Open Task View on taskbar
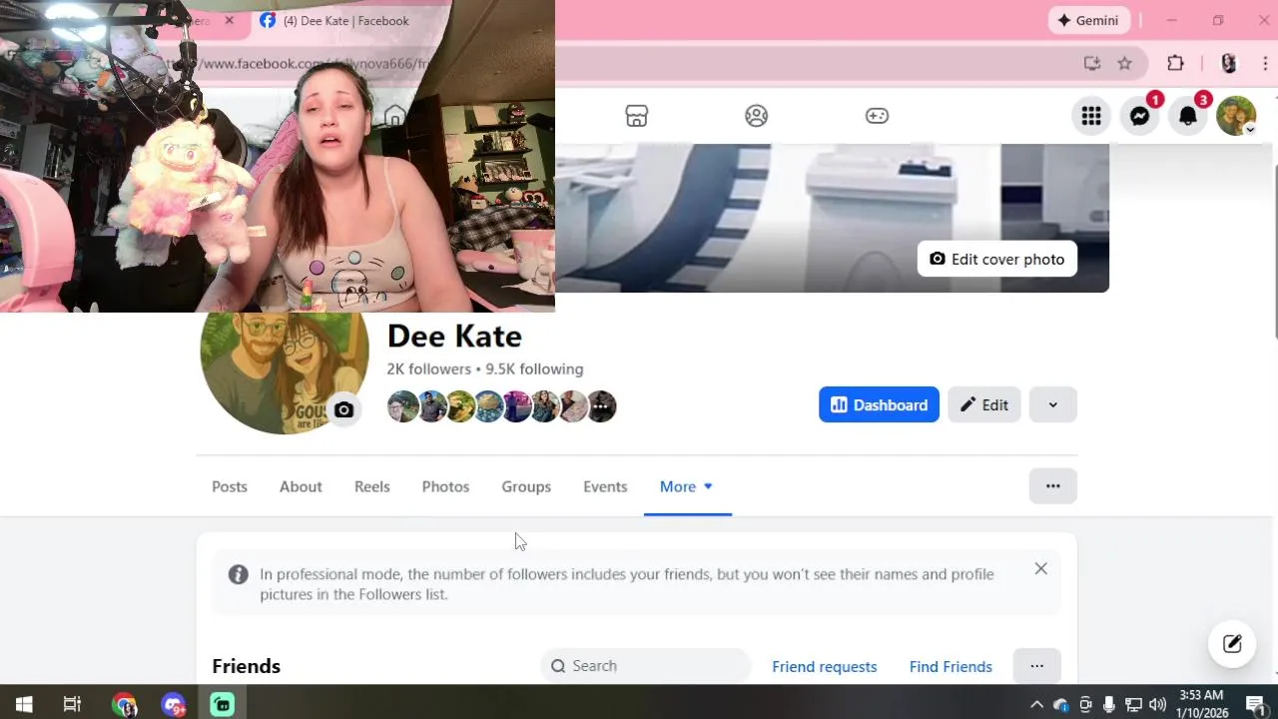The width and height of the screenshot is (1278, 719). coord(72,705)
